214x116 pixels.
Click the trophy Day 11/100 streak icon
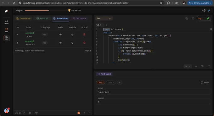click(69, 10)
